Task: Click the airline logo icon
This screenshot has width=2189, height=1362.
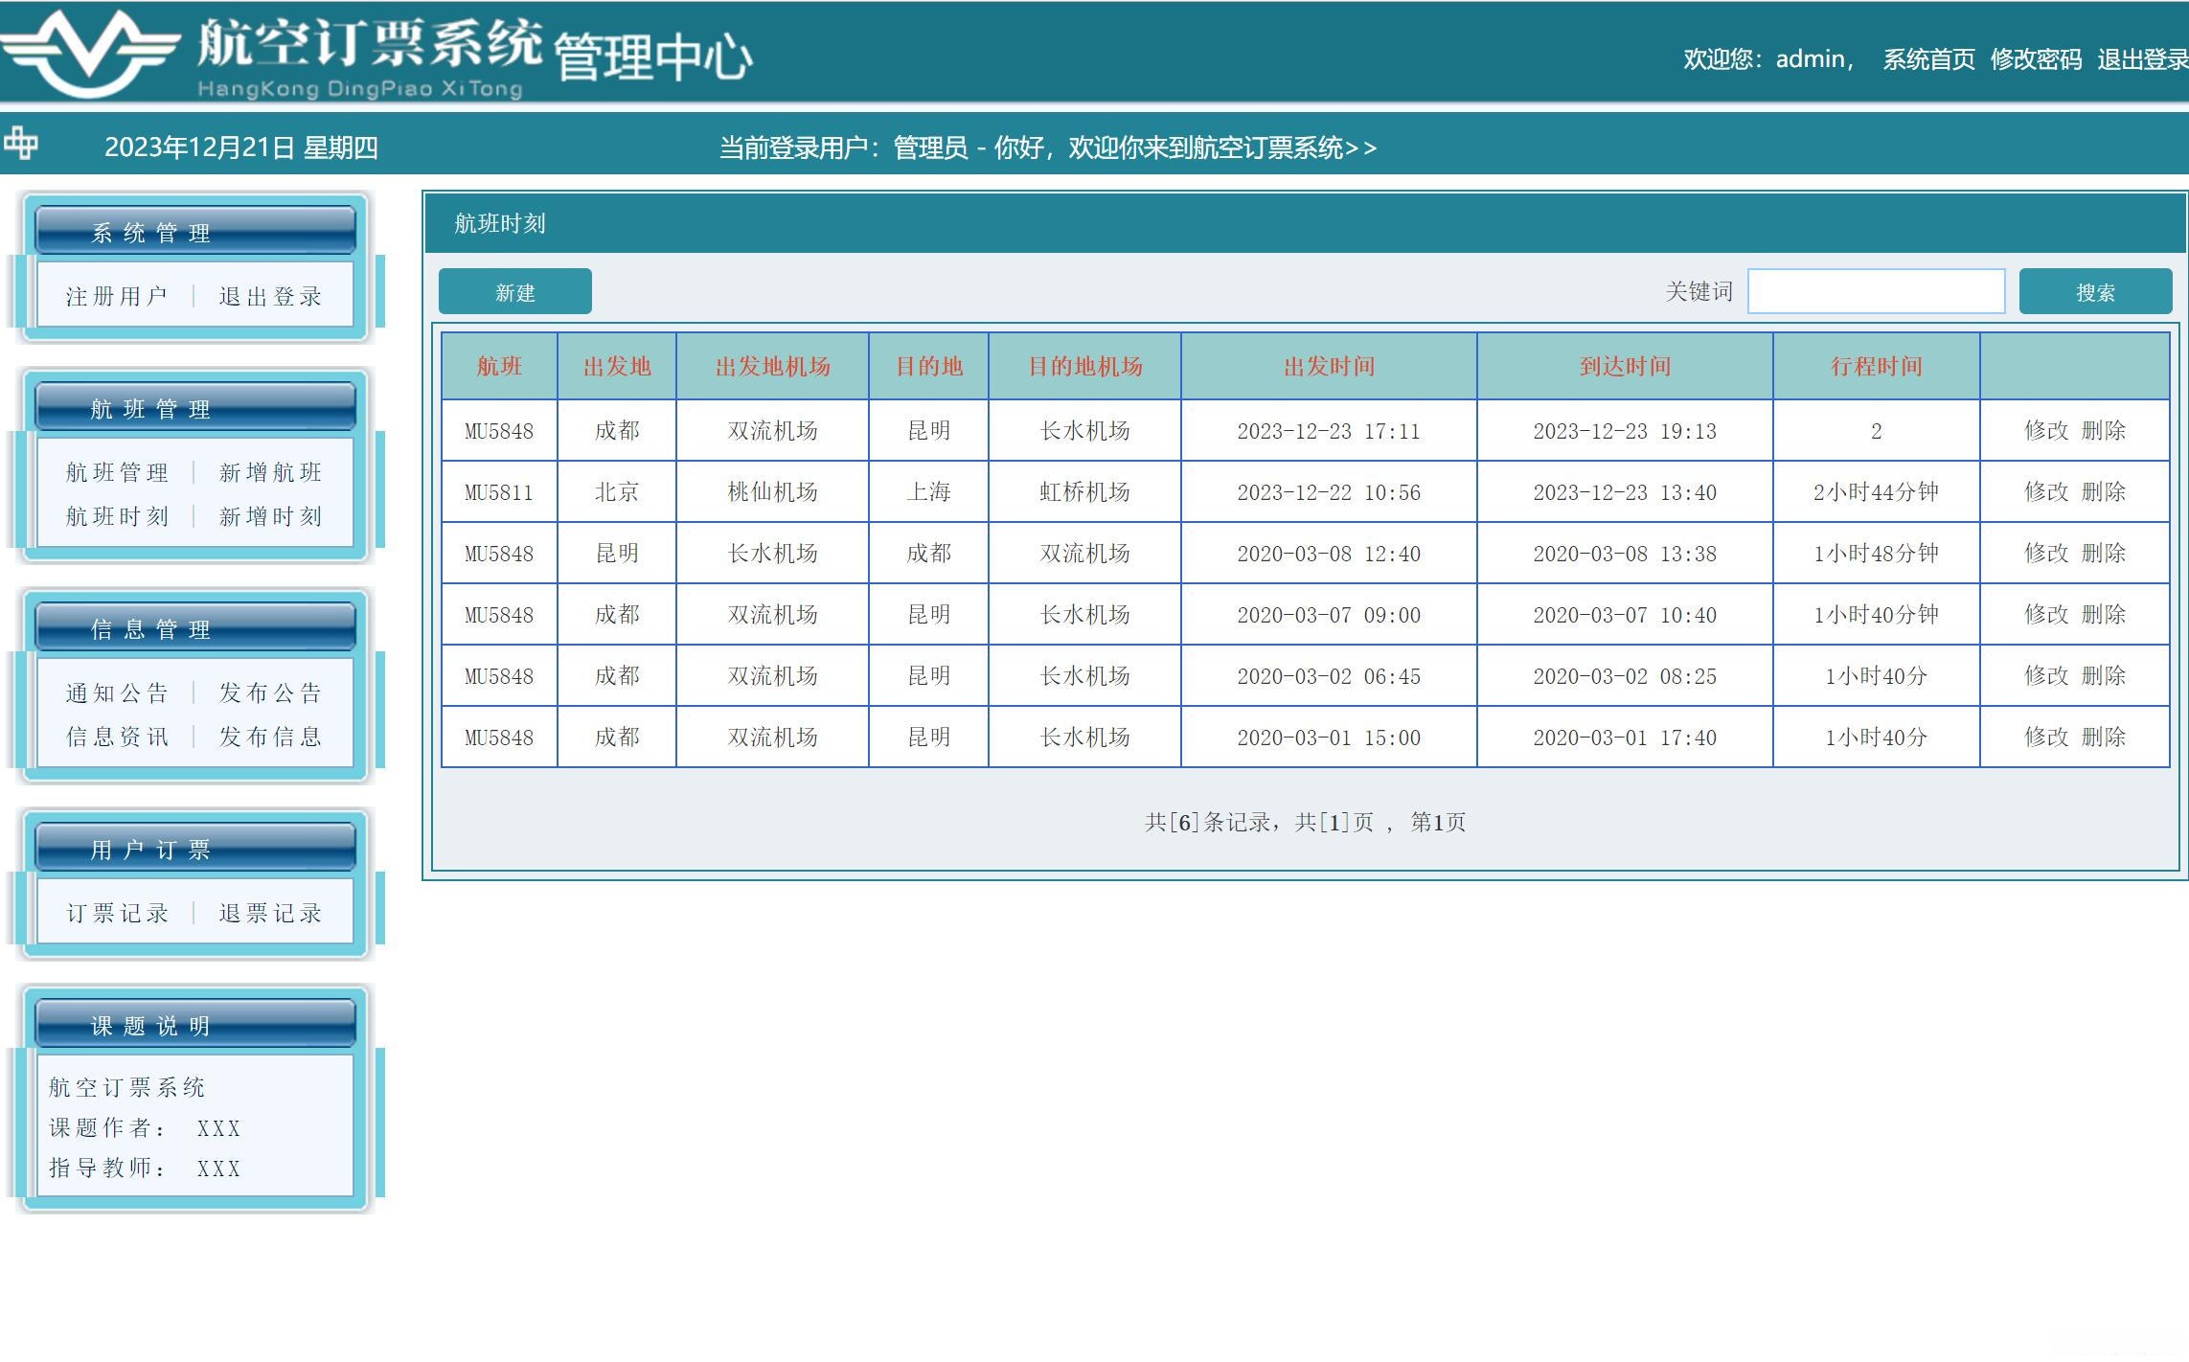Action: [91, 53]
